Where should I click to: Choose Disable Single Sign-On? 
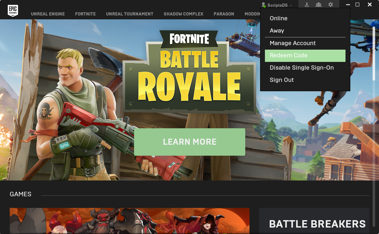(305, 68)
